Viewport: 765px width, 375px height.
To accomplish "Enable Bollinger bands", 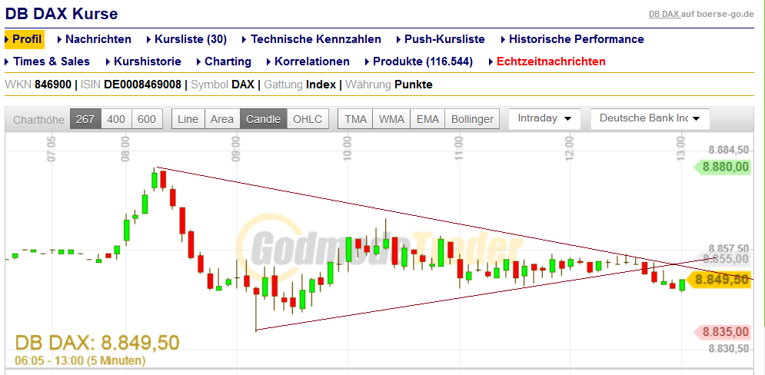I will click(x=472, y=119).
